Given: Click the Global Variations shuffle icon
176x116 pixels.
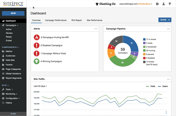Looking at the screenshot, I should click(3, 74).
